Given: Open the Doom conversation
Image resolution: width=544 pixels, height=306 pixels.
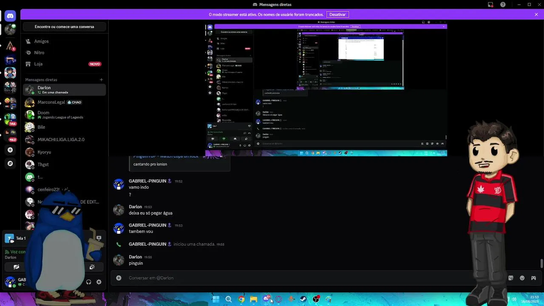Looking at the screenshot, I should click(64, 115).
